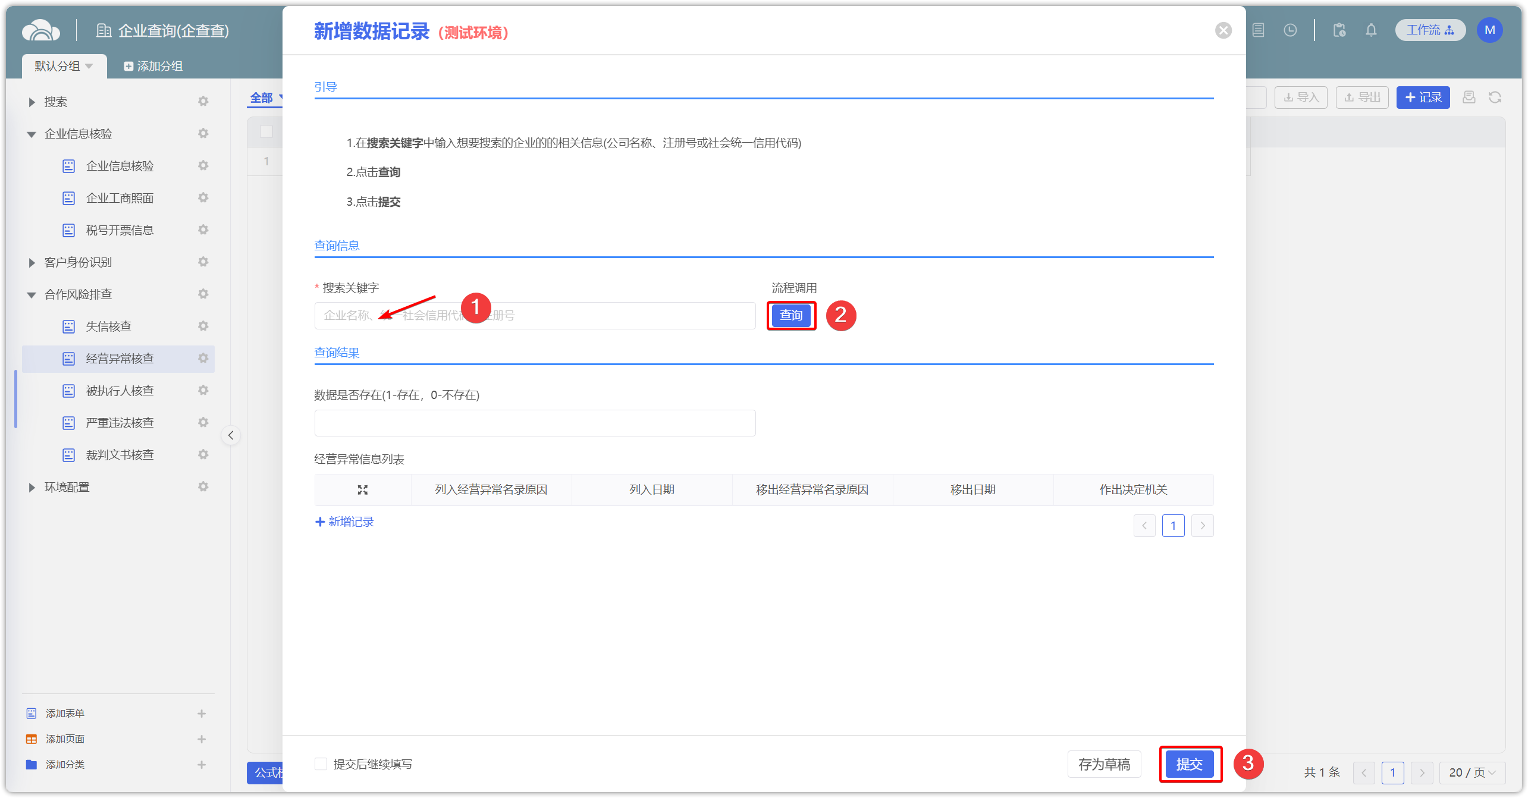Viewport: 1528px width, 798px height.
Task: Click the 提交 button
Action: [x=1190, y=764]
